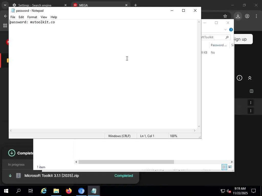Open Chrome three-dot menu
The width and height of the screenshot is (262, 196).
point(256,16)
